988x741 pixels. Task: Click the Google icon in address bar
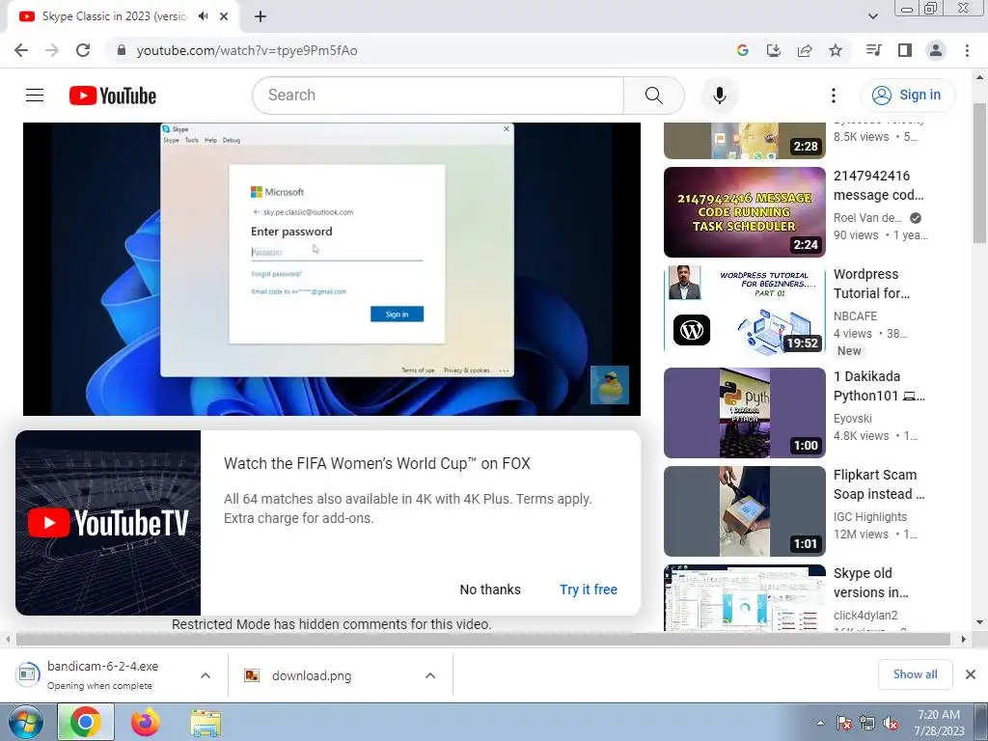(x=742, y=50)
